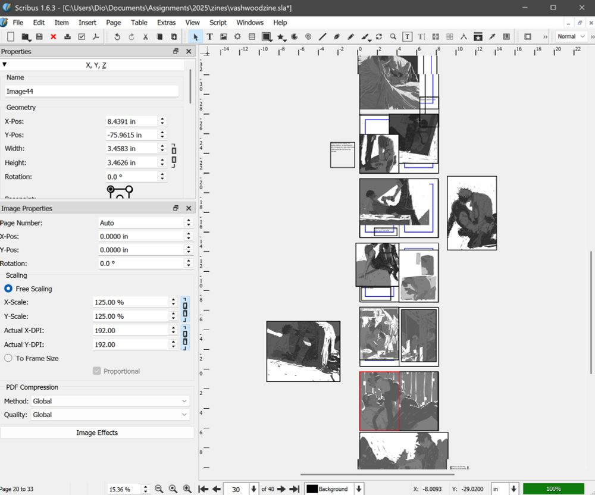The width and height of the screenshot is (595, 495).
Task: Activate the Eye Dropper tool
Action: point(492,37)
